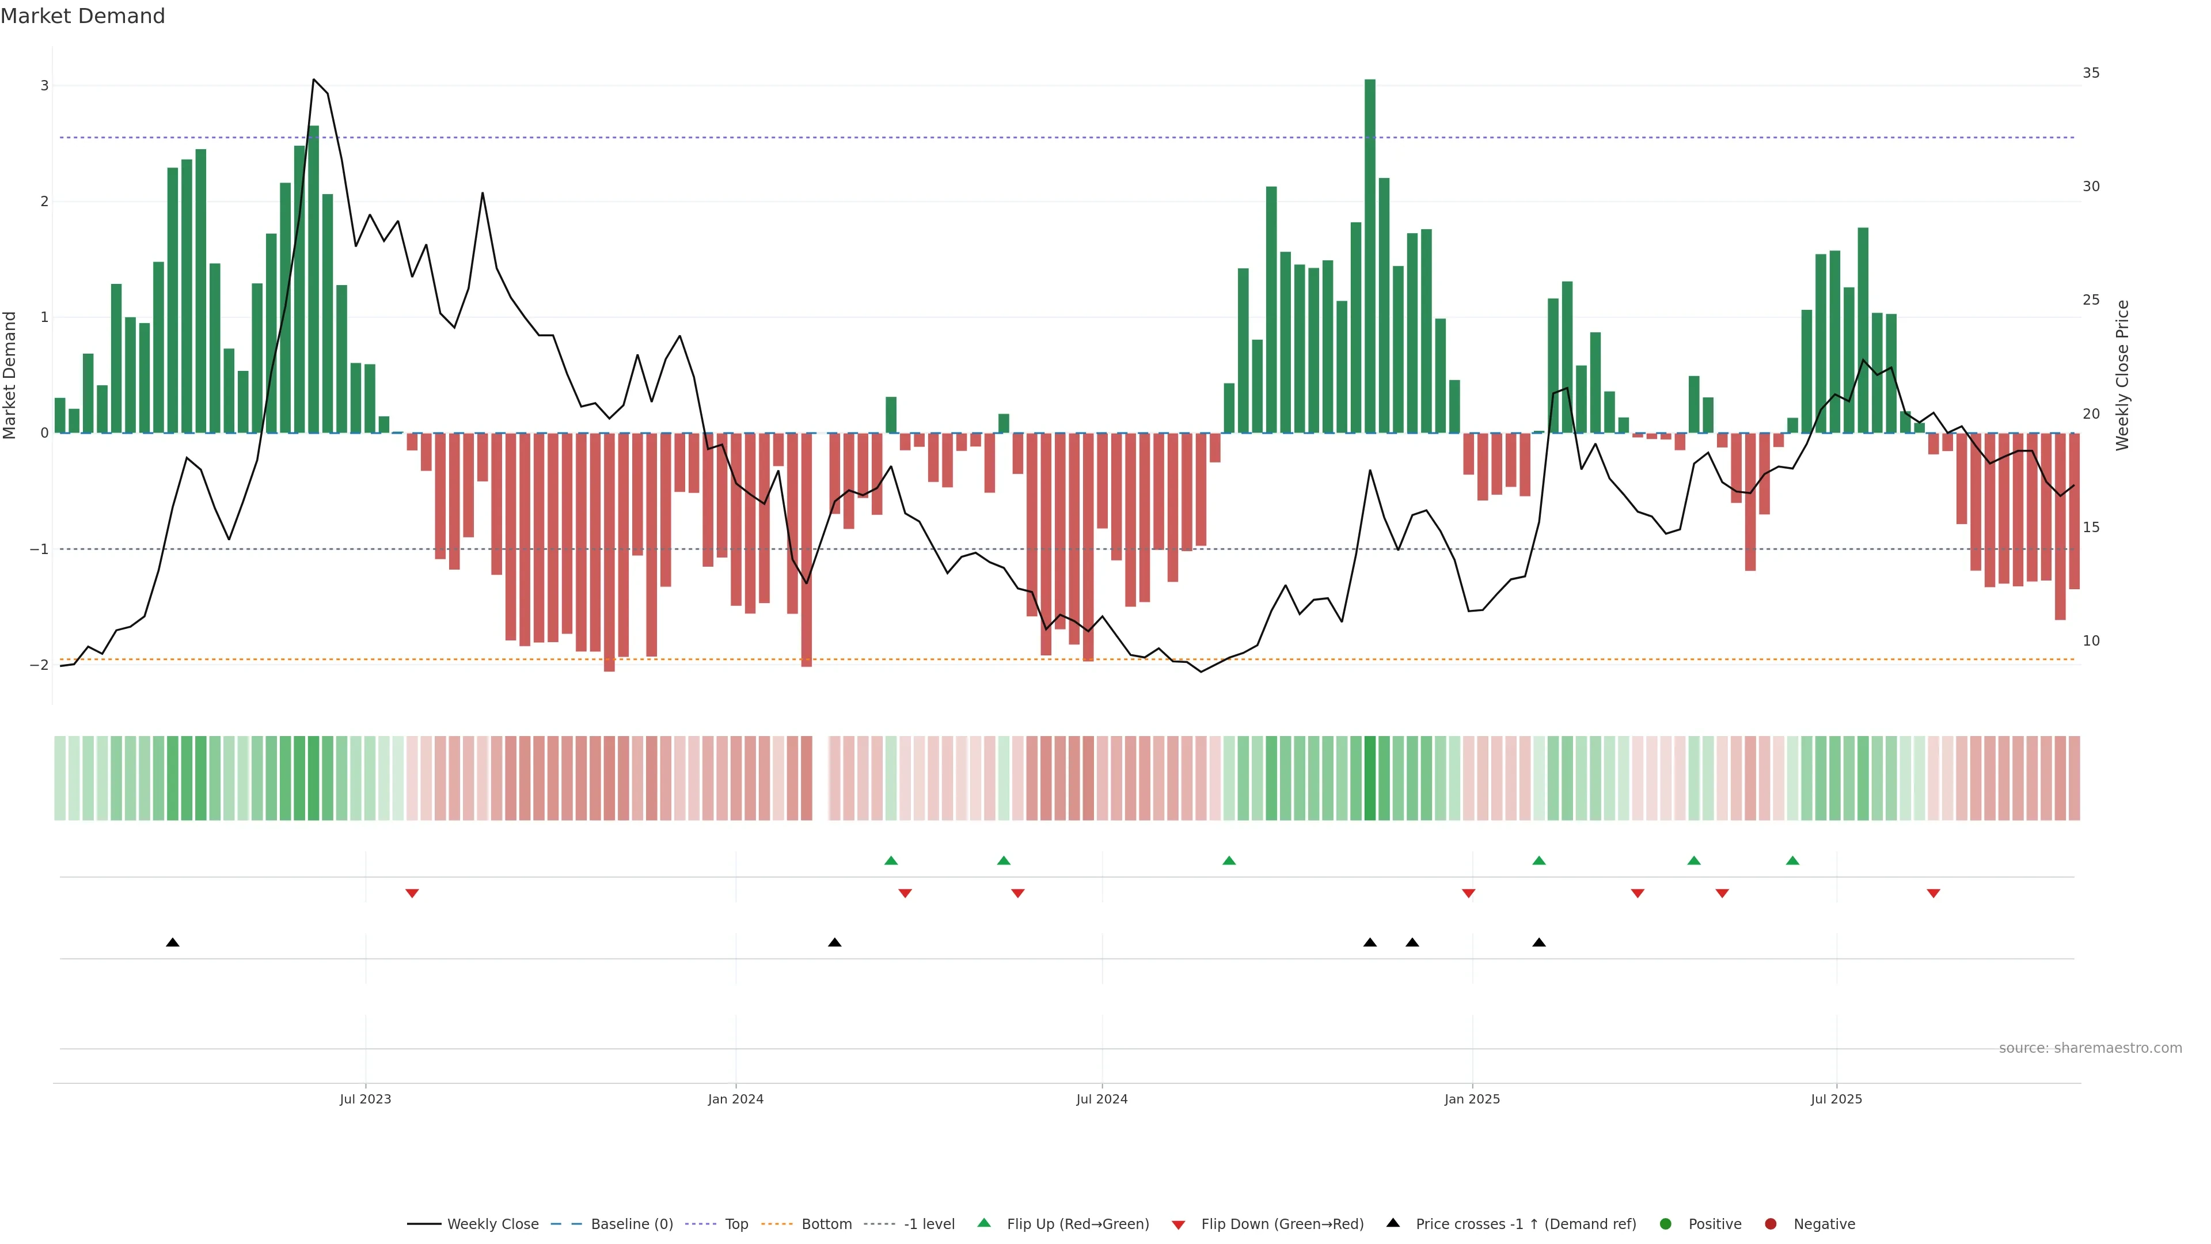Click the rightmost green flip-up marker in the timeline

[x=1792, y=860]
